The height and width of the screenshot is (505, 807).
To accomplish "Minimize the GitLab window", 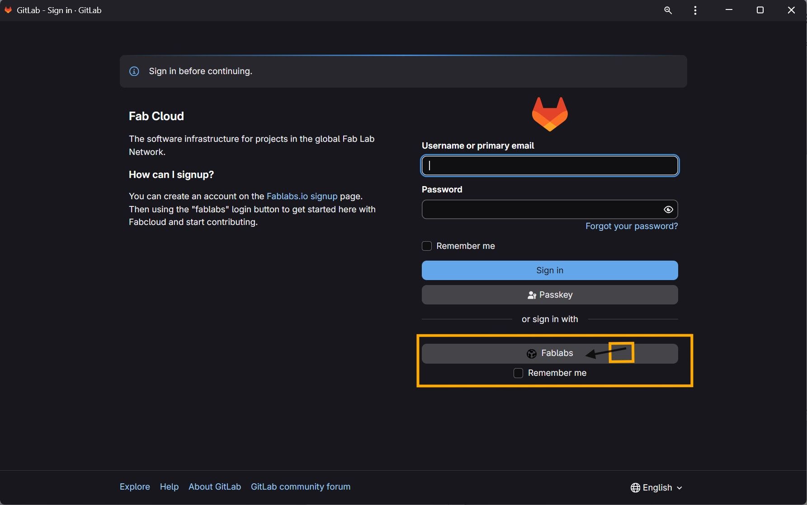I will coord(729,10).
